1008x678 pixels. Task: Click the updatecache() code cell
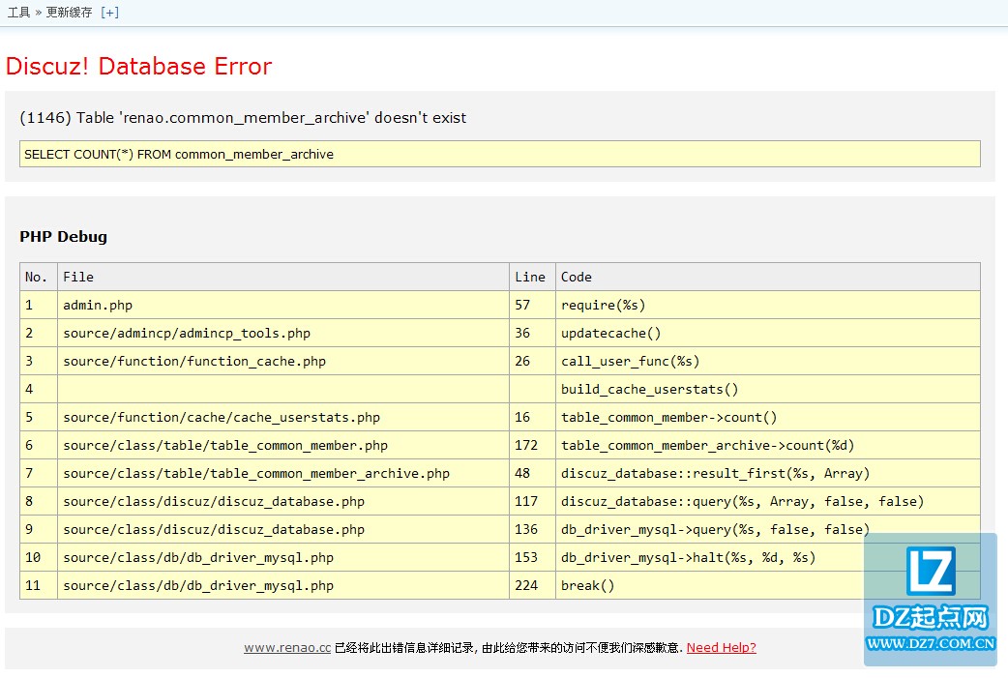(767, 333)
